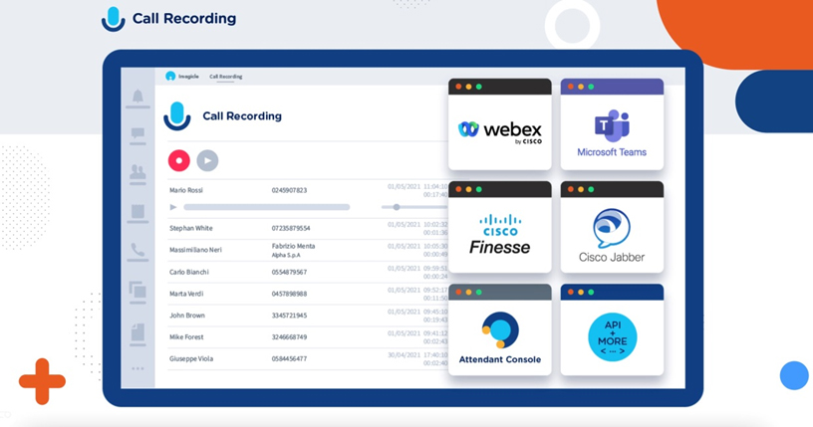Click yellow dot on Cisco Finesse card
This screenshot has height=427, width=813.
tap(468, 189)
